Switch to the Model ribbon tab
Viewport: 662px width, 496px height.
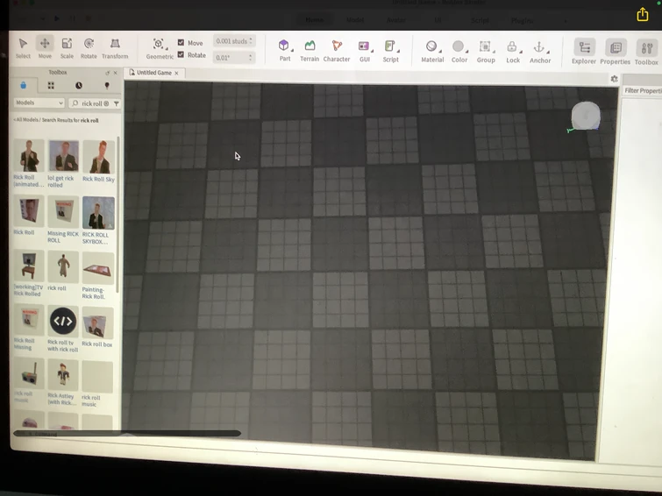pos(354,20)
